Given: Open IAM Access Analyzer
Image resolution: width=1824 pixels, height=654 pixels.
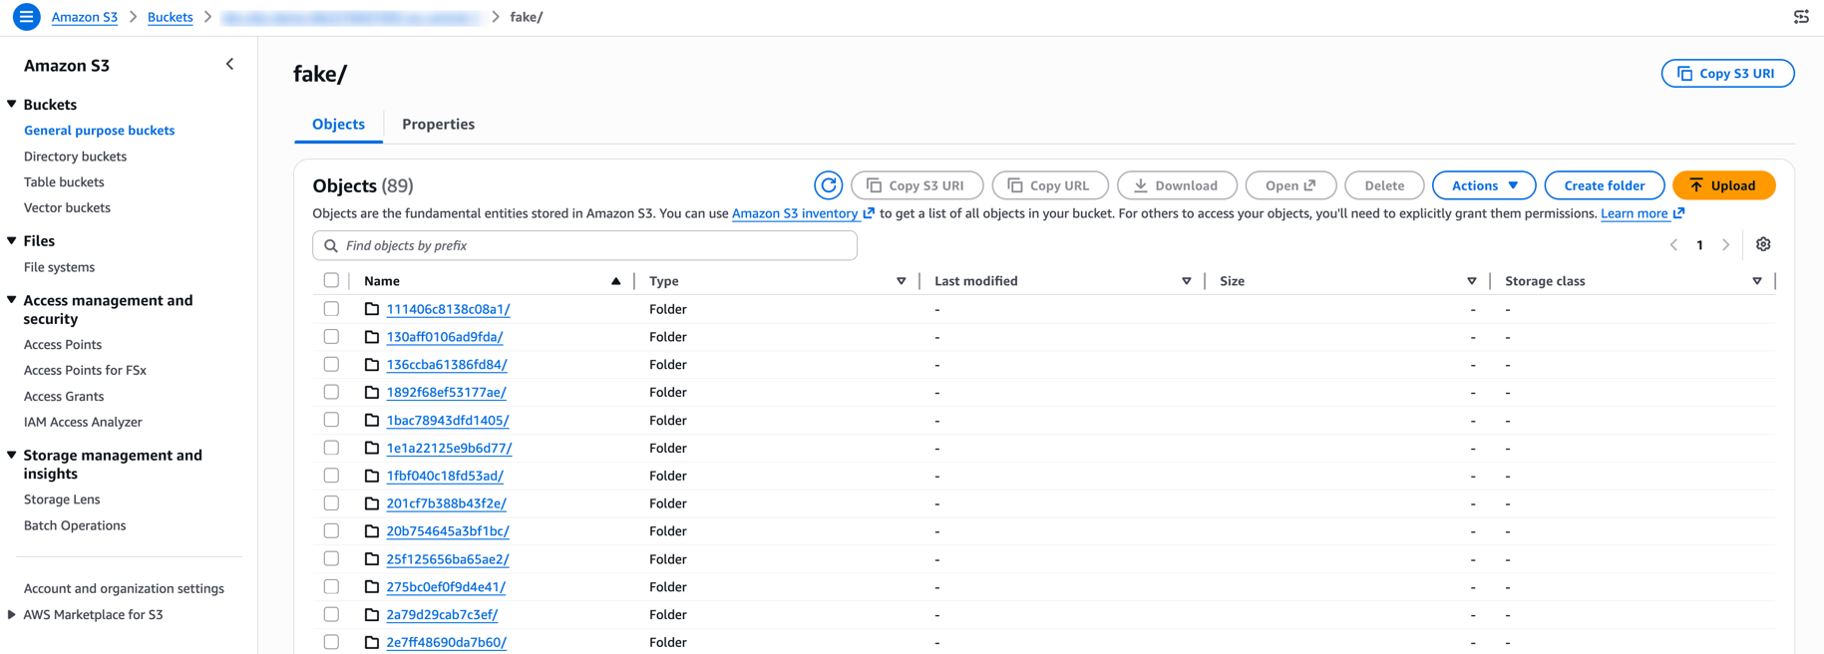Looking at the screenshot, I should [83, 422].
